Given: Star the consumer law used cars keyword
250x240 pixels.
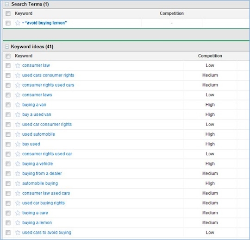Looking at the screenshot, I should pos(18,193).
